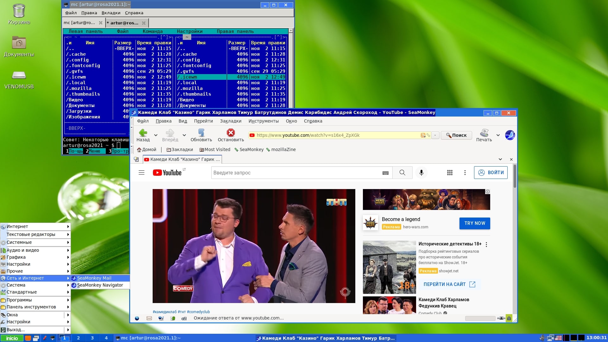
Task: Click the ВОЙТИ sign-in button on YouTube
Action: click(x=491, y=173)
